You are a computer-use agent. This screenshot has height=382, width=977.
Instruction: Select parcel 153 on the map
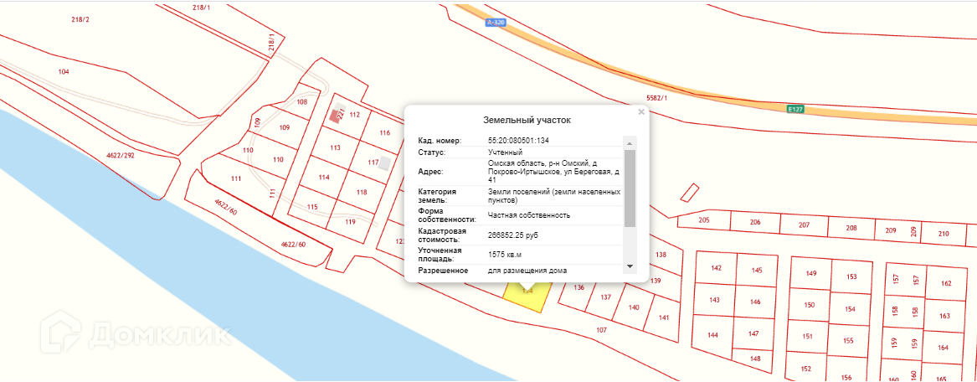pyautogui.click(x=851, y=277)
